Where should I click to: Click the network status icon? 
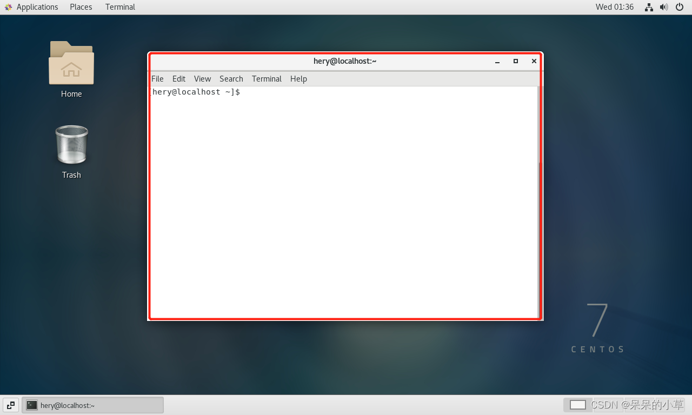[x=648, y=7]
